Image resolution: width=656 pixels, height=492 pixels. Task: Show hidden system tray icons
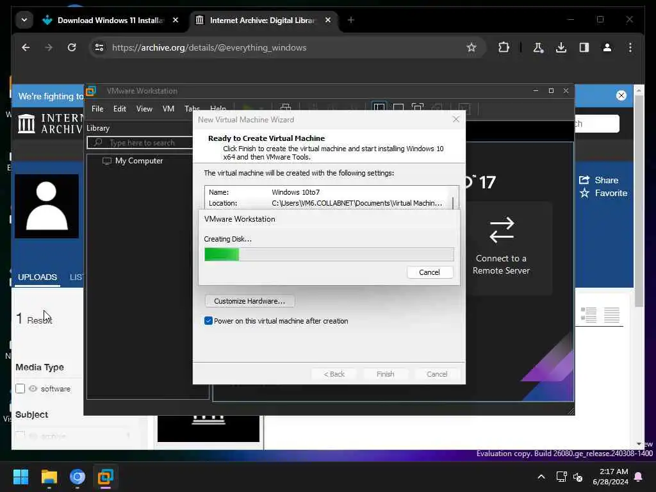(541, 477)
